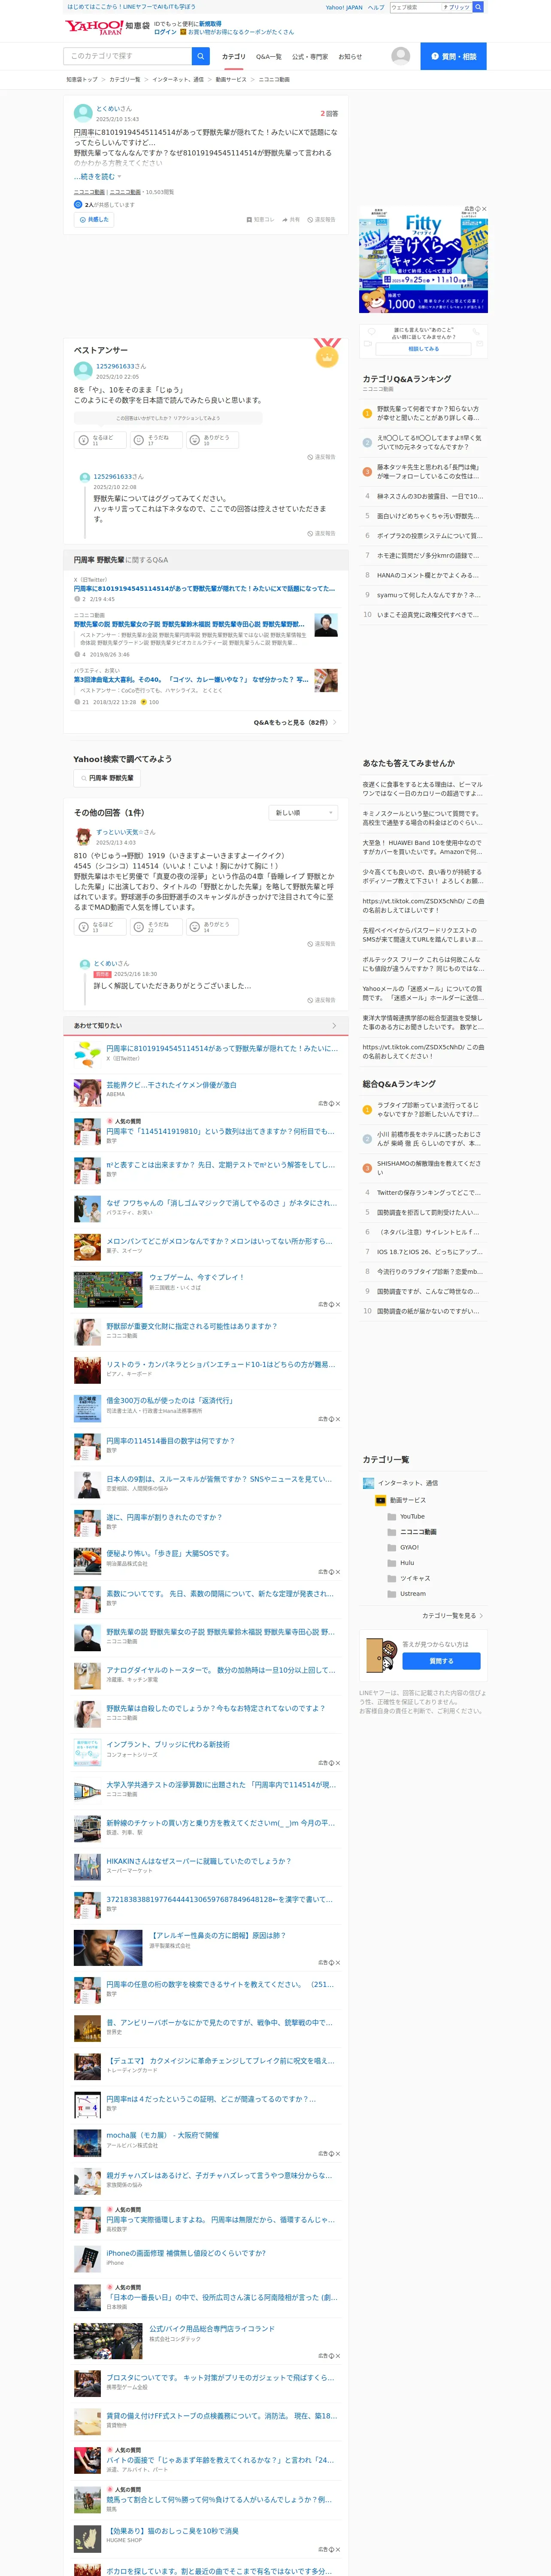Select the お知らせ tab
This screenshot has width=551, height=2576.
click(350, 57)
